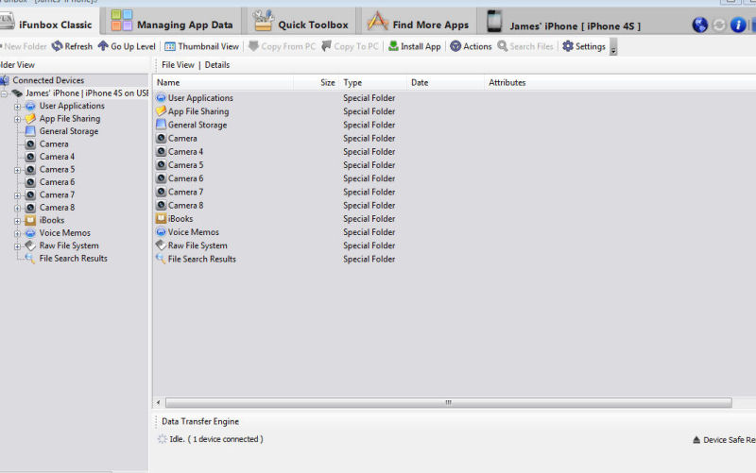Click iBooks icon in file list
Screen dimensions: 756x473
(161, 218)
